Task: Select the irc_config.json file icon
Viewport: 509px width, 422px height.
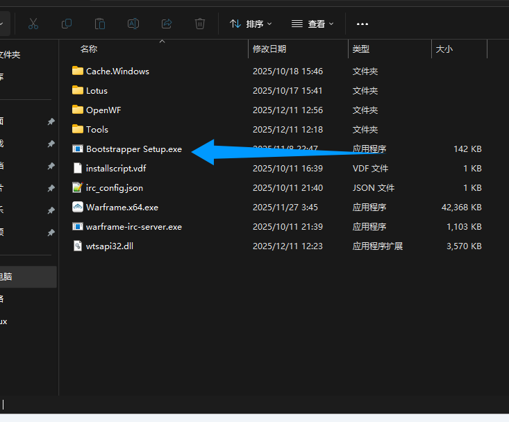Action: coord(78,187)
